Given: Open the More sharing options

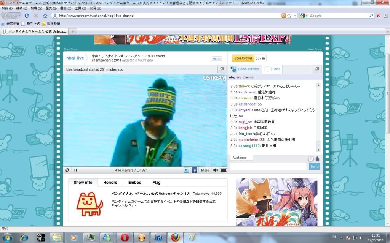Looking at the screenshot, I should 205,170.
